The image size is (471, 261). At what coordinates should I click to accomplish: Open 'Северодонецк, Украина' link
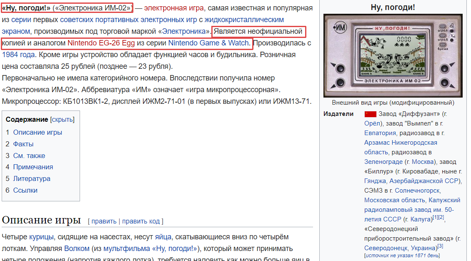point(401,248)
